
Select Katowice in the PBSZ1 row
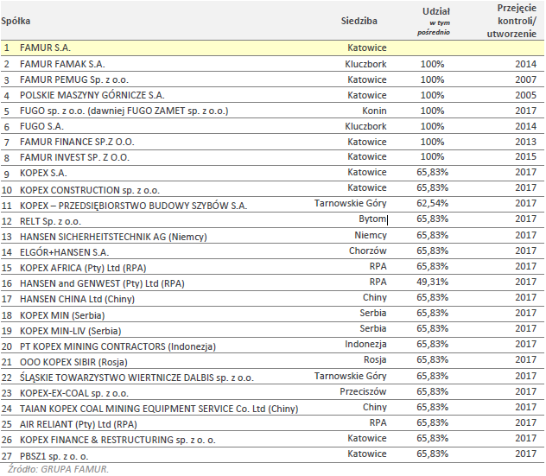(x=367, y=454)
